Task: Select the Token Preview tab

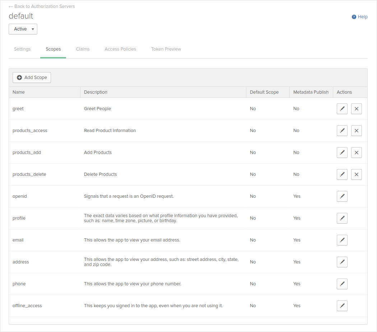Action: [166, 49]
